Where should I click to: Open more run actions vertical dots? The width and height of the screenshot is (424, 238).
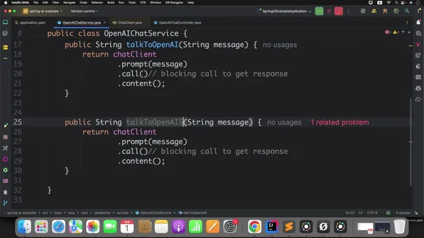(x=348, y=11)
